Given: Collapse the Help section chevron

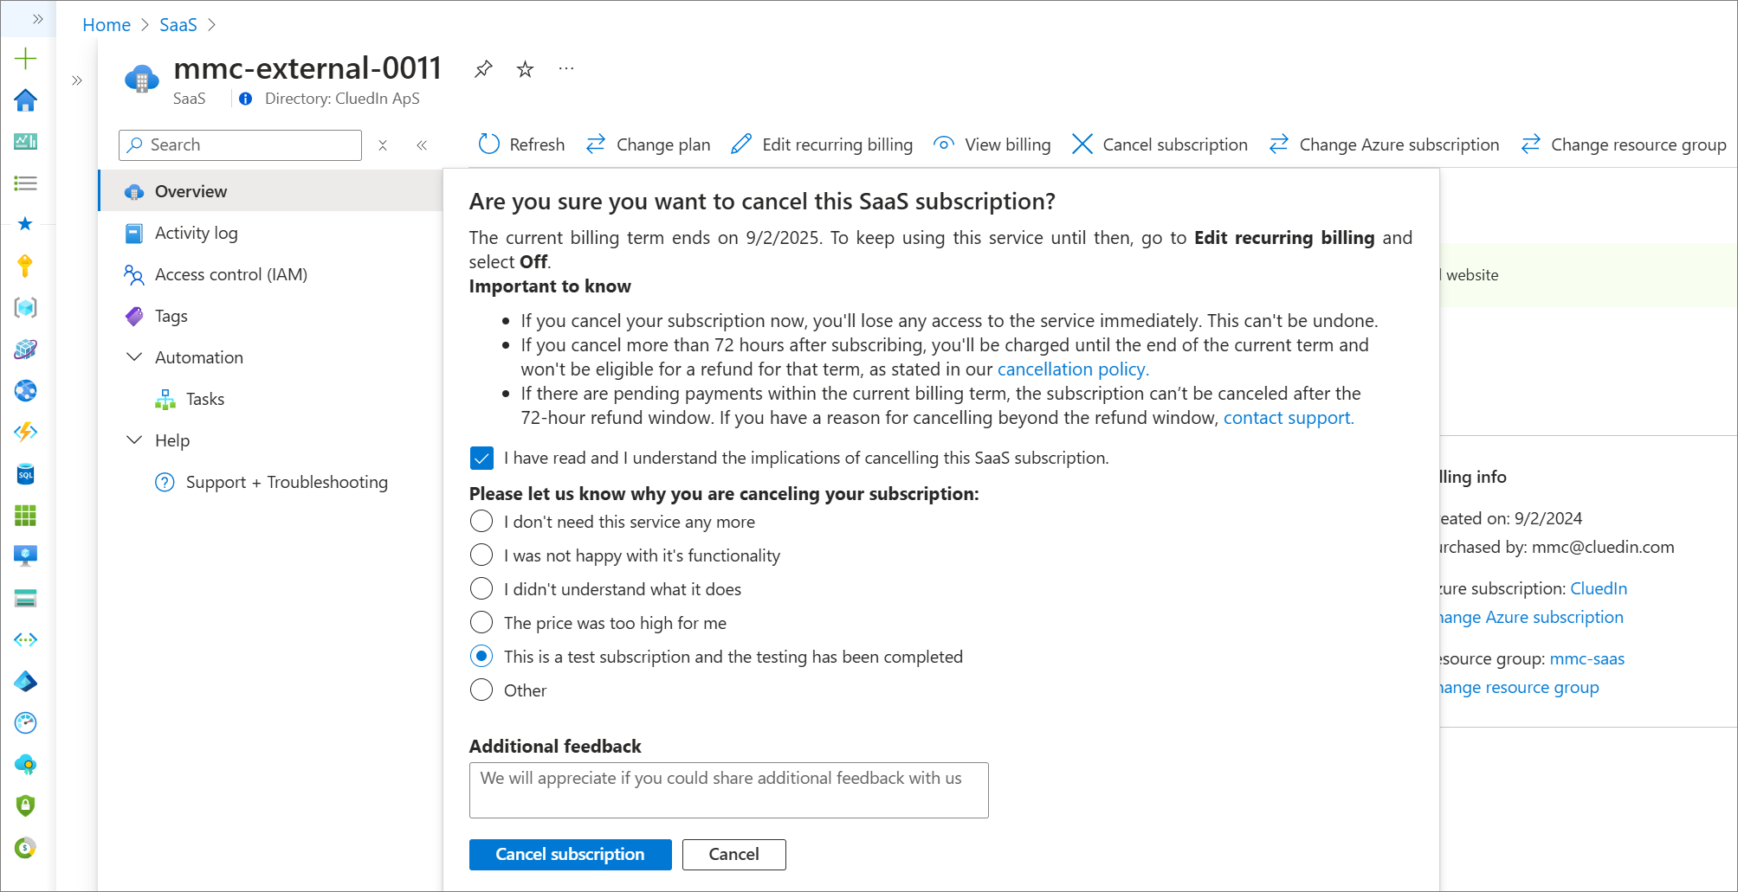Looking at the screenshot, I should pyautogui.click(x=134, y=440).
